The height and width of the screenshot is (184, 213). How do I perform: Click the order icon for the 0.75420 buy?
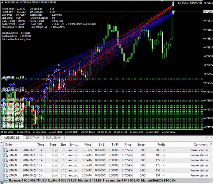click(x=6, y=165)
